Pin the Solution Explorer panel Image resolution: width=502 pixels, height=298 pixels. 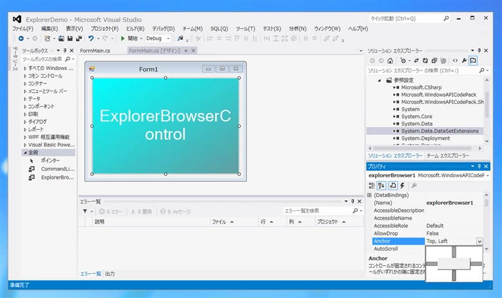(x=479, y=51)
